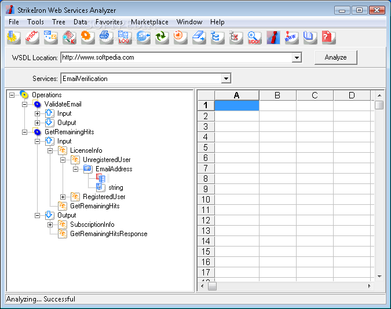Open the Favorites menu

pyautogui.click(x=109, y=22)
